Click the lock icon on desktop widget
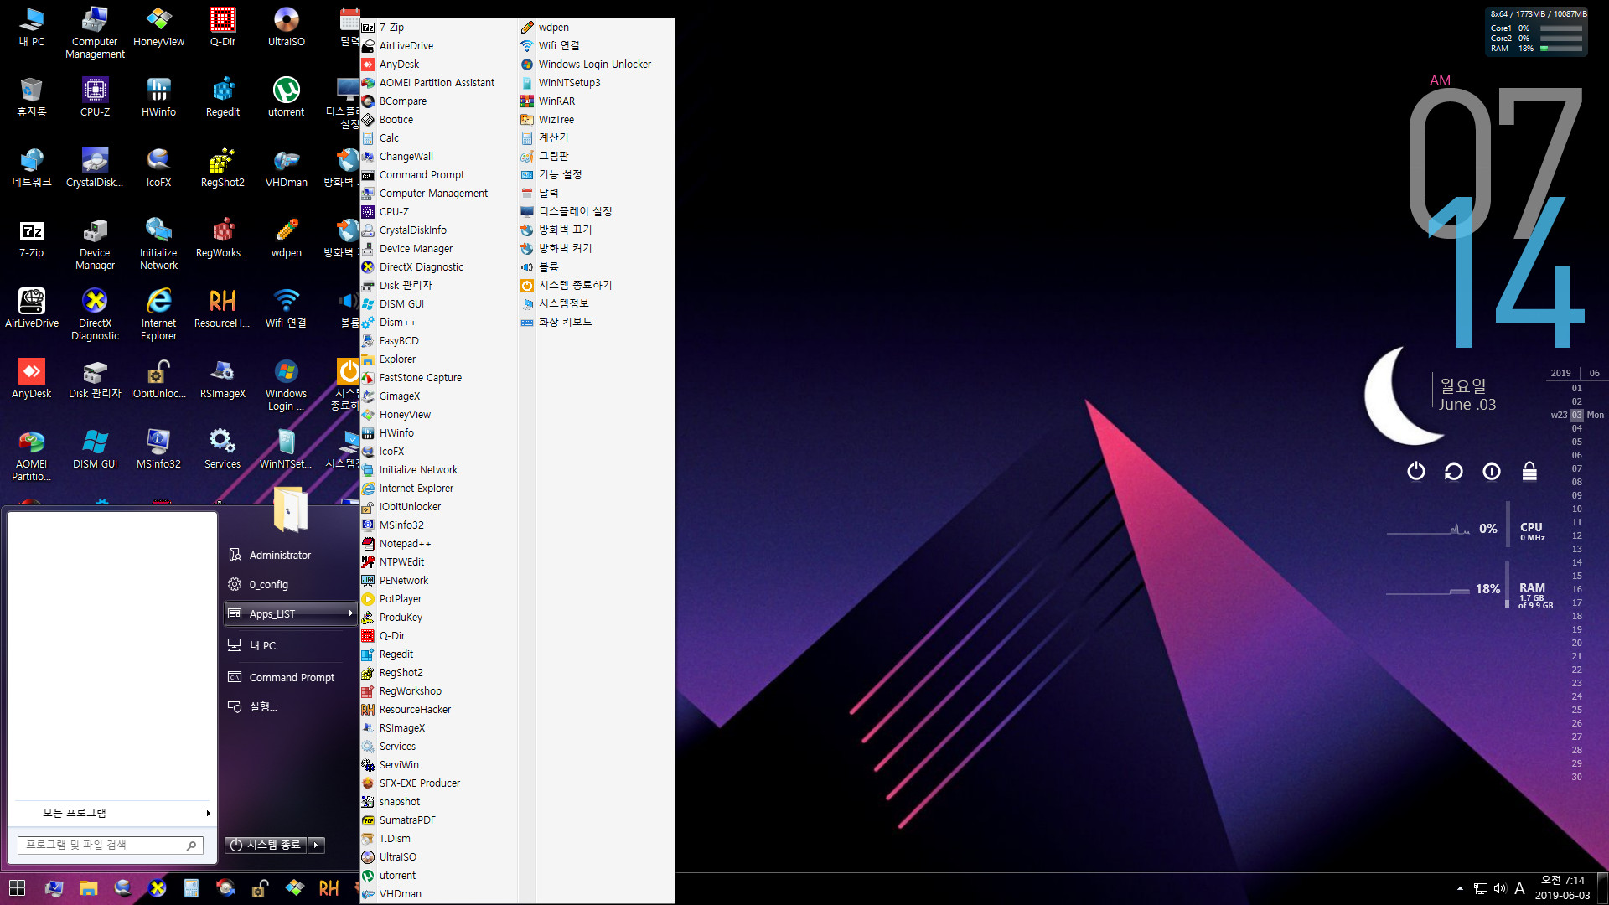This screenshot has width=1609, height=905. (x=1529, y=471)
